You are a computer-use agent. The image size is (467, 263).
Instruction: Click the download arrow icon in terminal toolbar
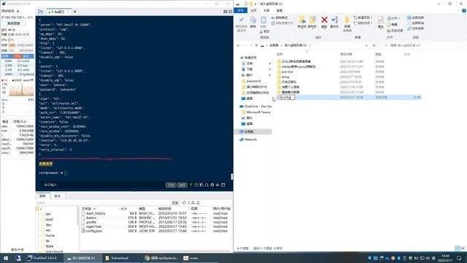pyautogui.click(x=217, y=185)
